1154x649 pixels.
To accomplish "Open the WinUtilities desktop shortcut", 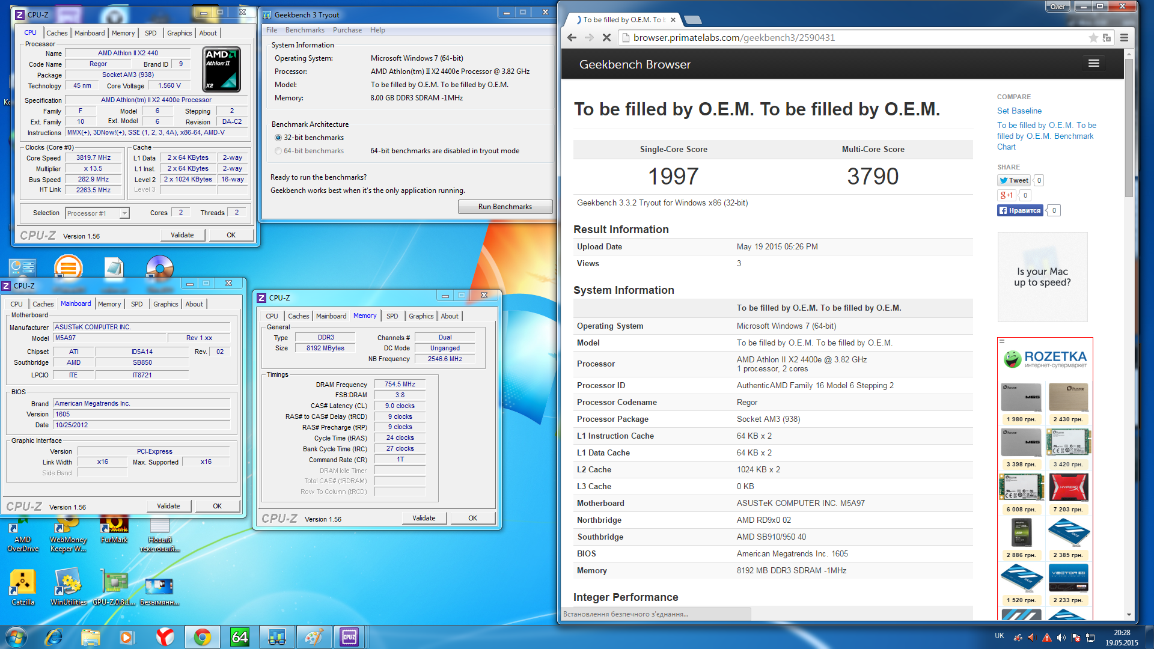I will 68,588.
